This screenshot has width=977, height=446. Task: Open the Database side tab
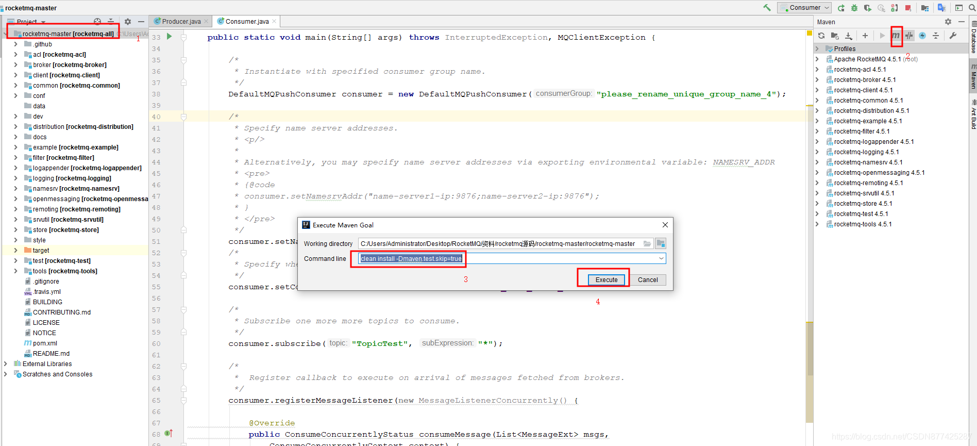[973, 38]
